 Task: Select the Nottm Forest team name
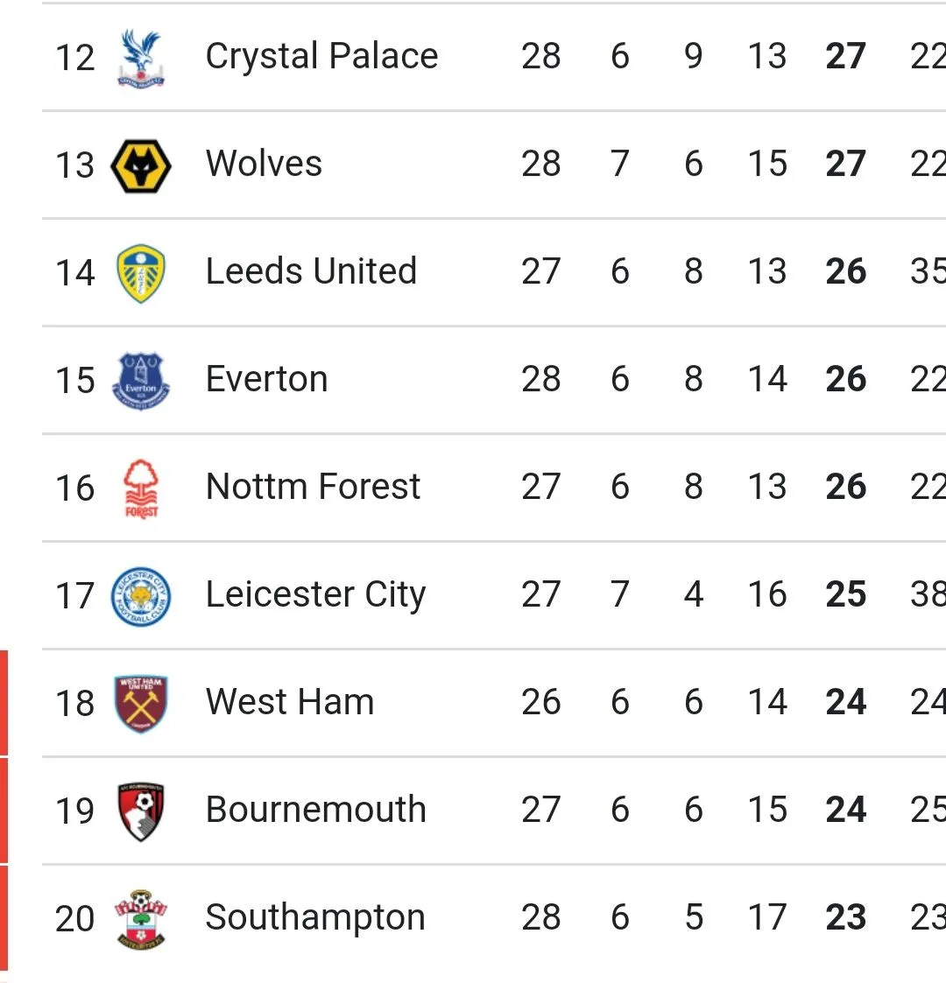point(313,488)
